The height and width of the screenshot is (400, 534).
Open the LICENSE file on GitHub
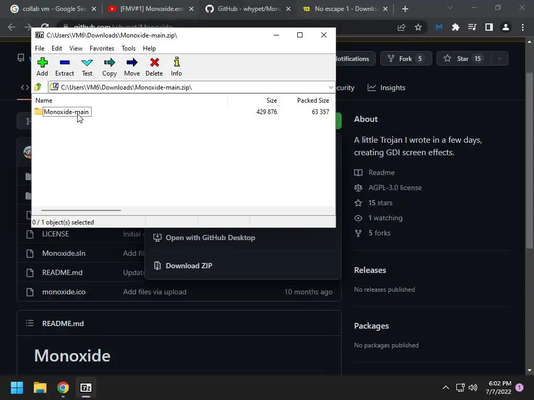pos(55,234)
